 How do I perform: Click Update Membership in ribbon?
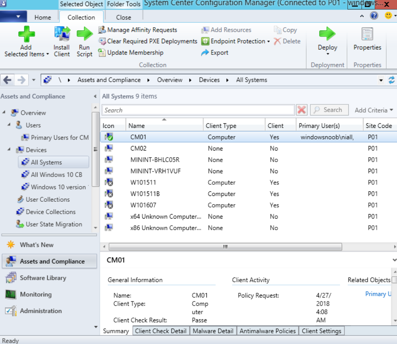131,53
